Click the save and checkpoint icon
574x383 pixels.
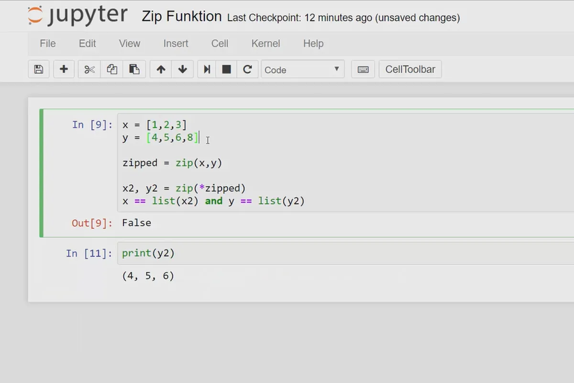coord(39,69)
